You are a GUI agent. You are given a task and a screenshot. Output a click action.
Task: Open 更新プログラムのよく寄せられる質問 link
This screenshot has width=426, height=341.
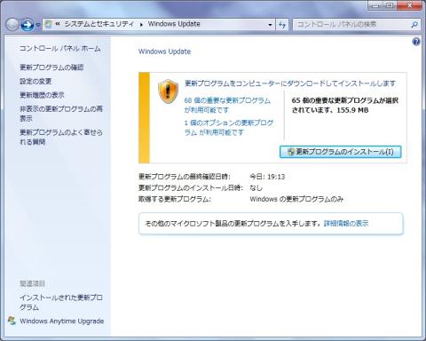point(61,137)
